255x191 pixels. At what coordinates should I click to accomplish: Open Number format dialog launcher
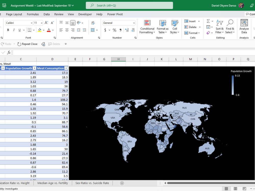click(135, 38)
